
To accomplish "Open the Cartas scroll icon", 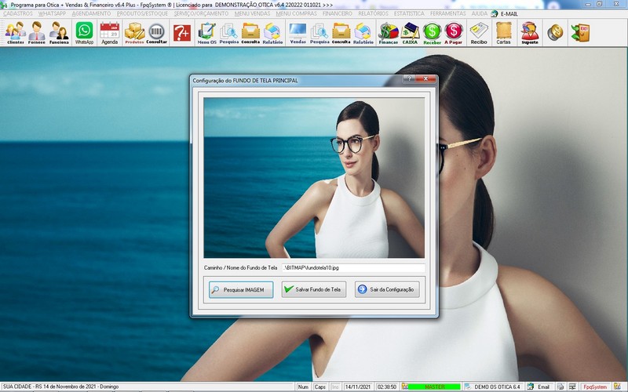I will pos(503,33).
